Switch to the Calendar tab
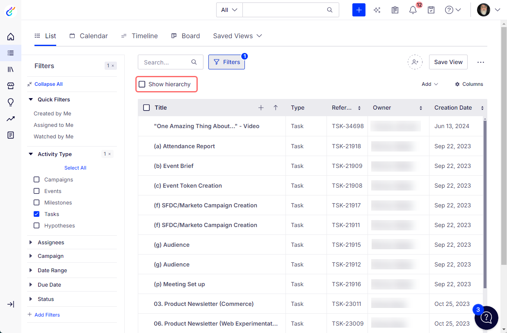Image resolution: width=507 pixels, height=333 pixels. [89, 36]
